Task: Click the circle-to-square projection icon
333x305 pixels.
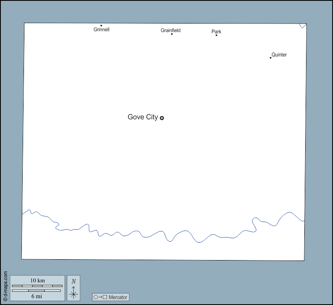Action: point(100,297)
